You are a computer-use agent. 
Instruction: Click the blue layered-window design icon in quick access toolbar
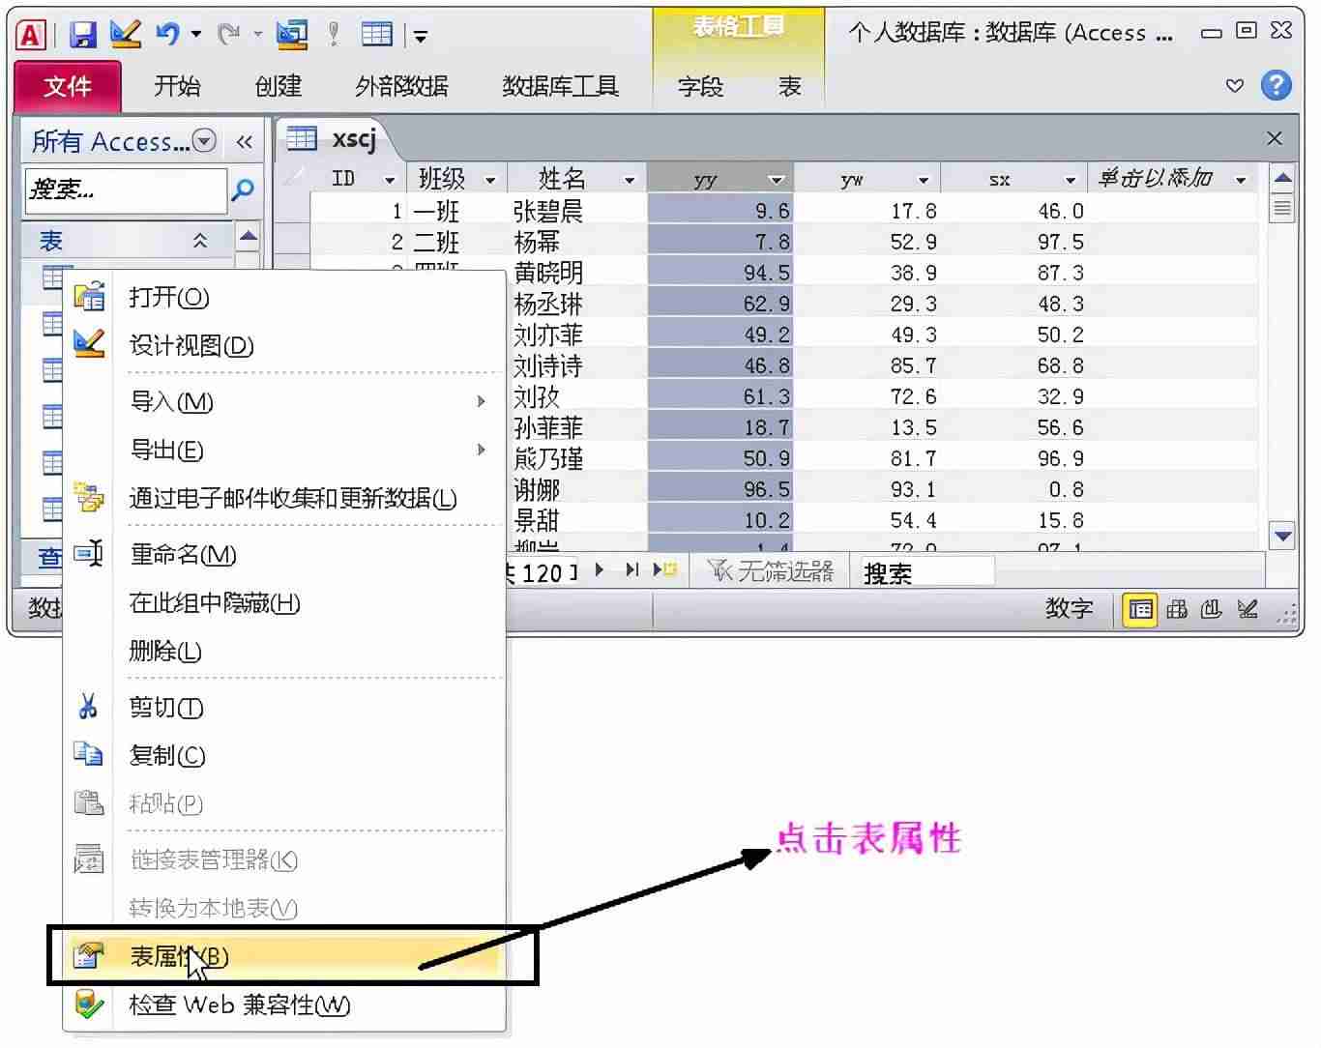point(292,36)
